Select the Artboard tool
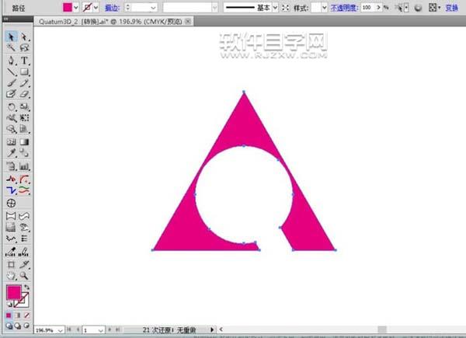This screenshot has height=338, width=466. pos(11,265)
